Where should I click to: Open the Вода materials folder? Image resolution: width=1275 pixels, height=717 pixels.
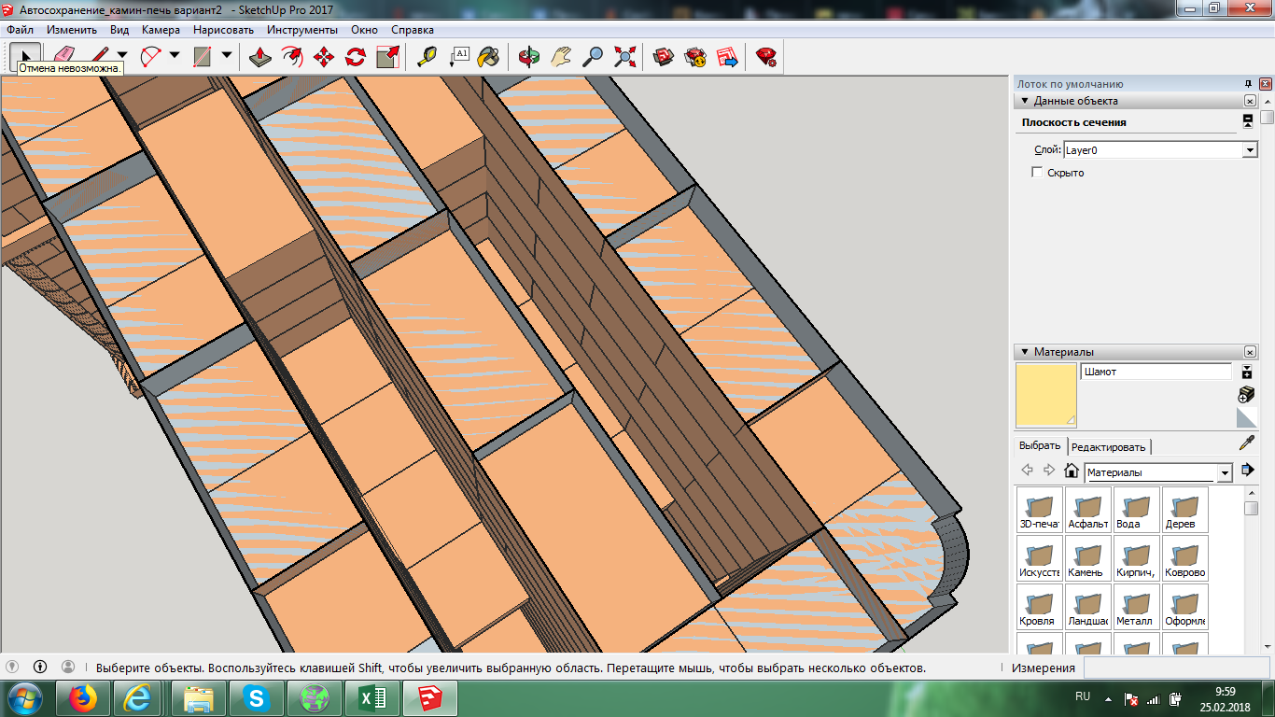coord(1135,510)
